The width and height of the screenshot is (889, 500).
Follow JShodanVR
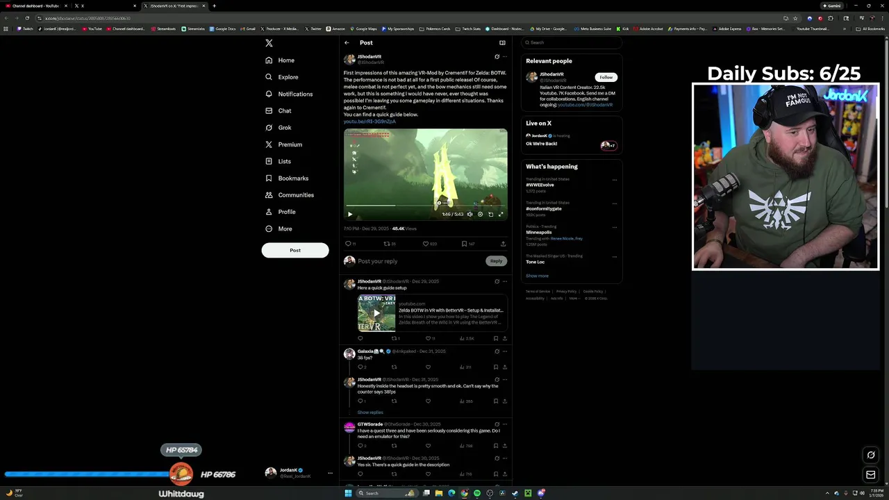(x=606, y=77)
